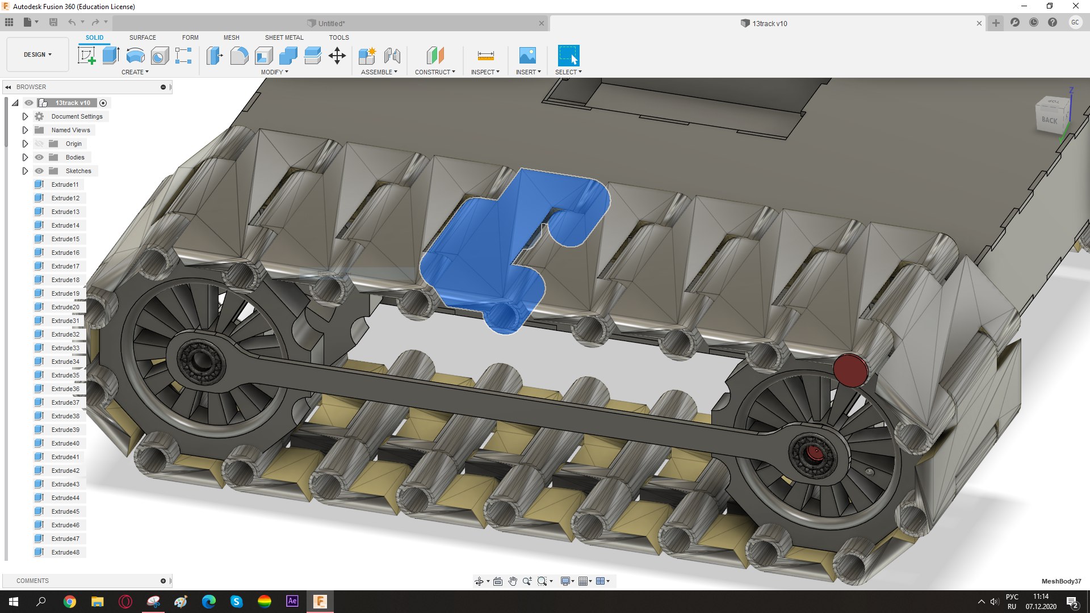The width and height of the screenshot is (1090, 613).
Task: Show the hidden Origin folder
Action: (39, 144)
